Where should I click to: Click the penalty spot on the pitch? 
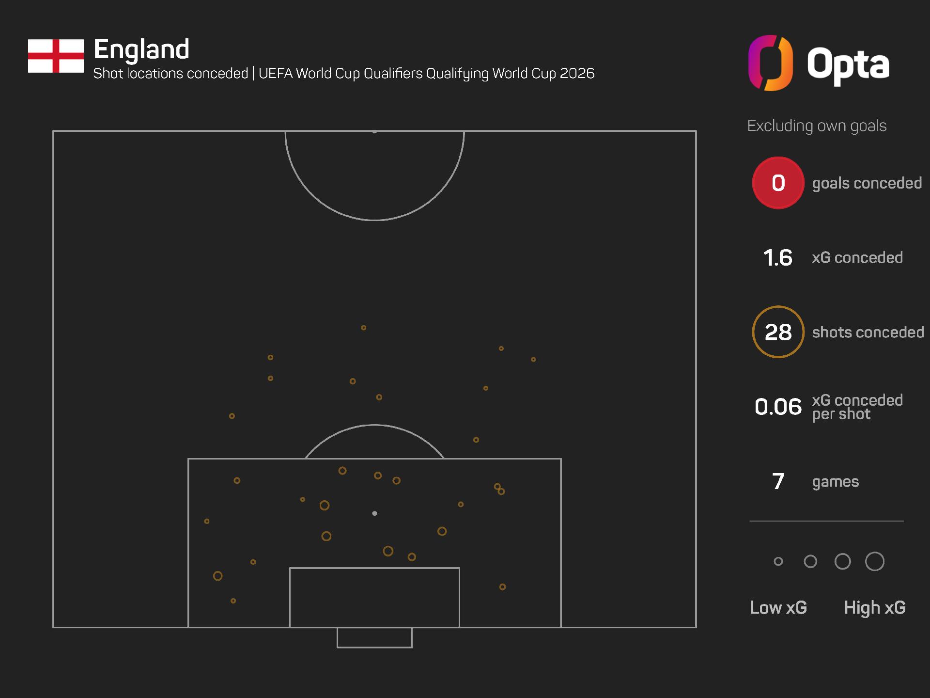(374, 513)
